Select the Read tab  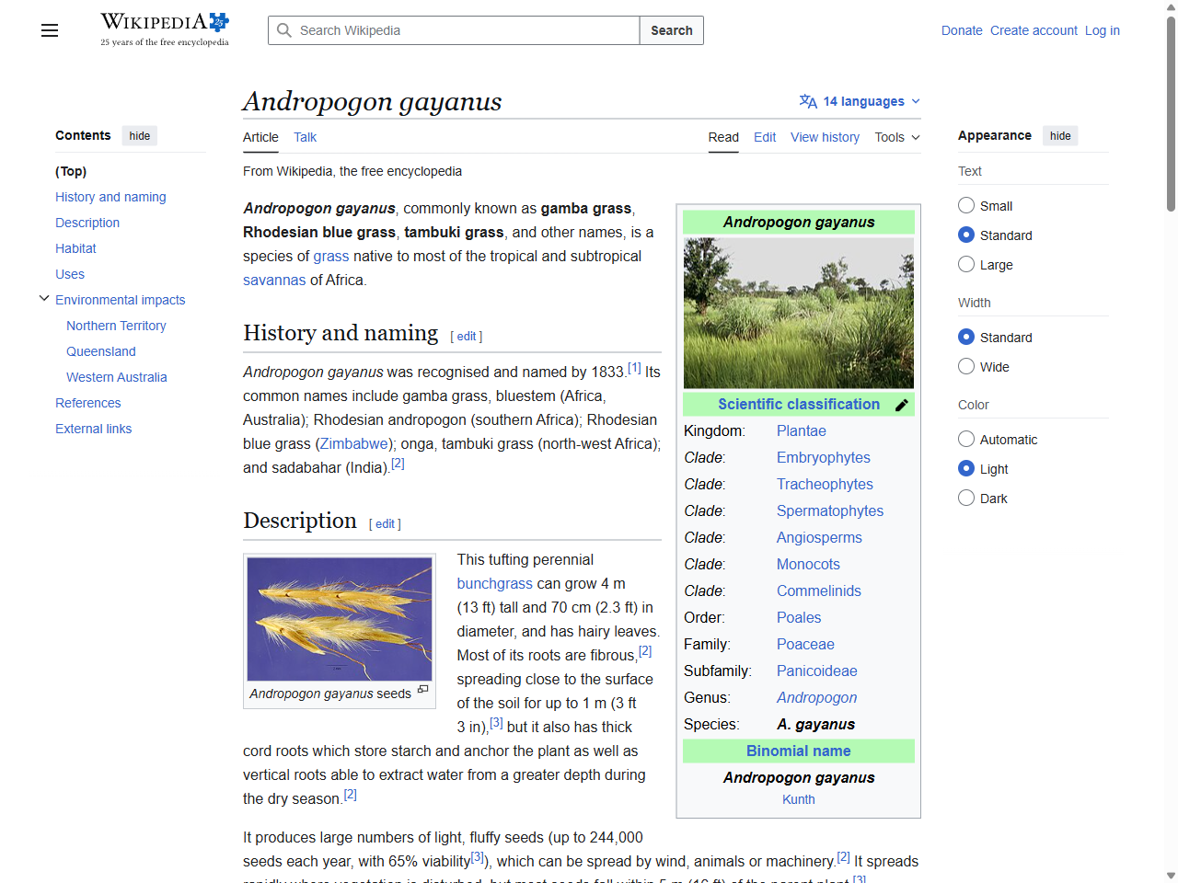723,137
